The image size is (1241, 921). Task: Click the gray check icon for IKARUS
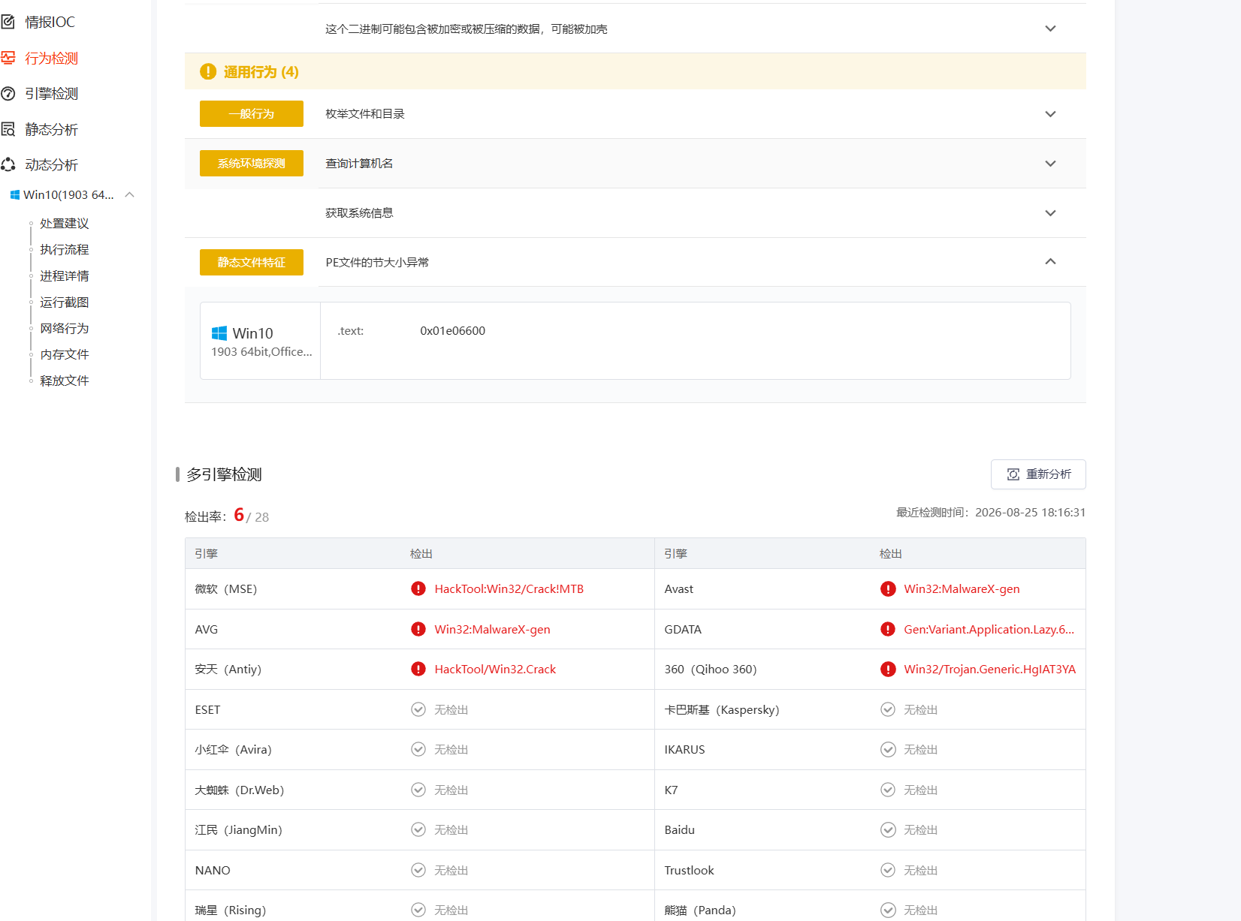[x=888, y=749]
